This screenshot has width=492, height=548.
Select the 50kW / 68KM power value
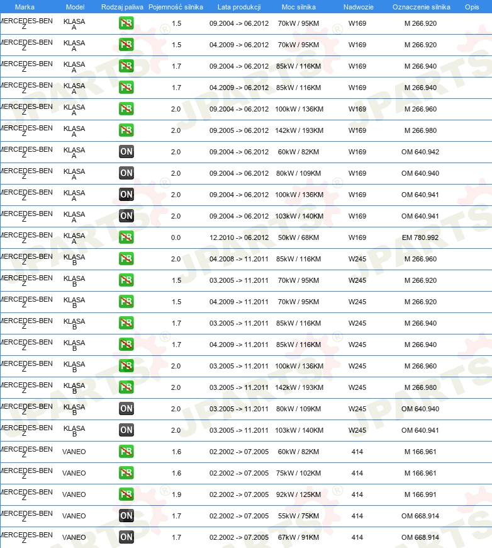[x=298, y=237]
